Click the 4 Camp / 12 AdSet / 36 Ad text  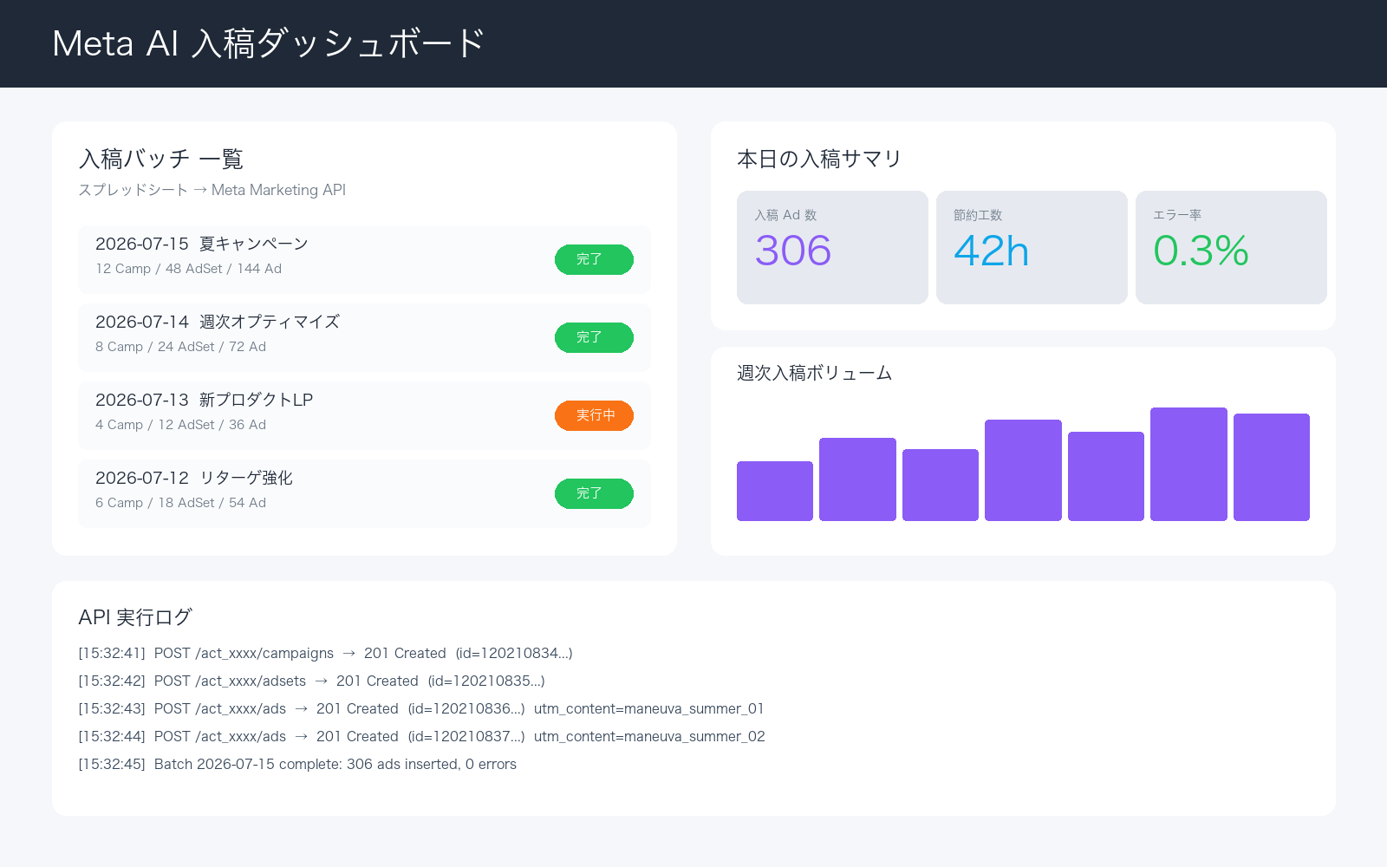[180, 425]
